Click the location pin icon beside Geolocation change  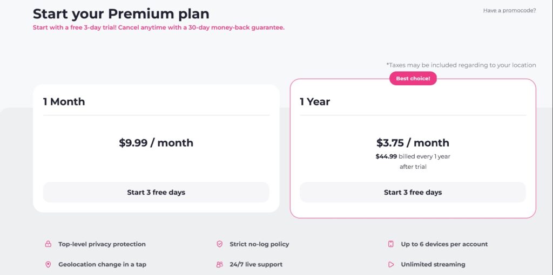48,264
